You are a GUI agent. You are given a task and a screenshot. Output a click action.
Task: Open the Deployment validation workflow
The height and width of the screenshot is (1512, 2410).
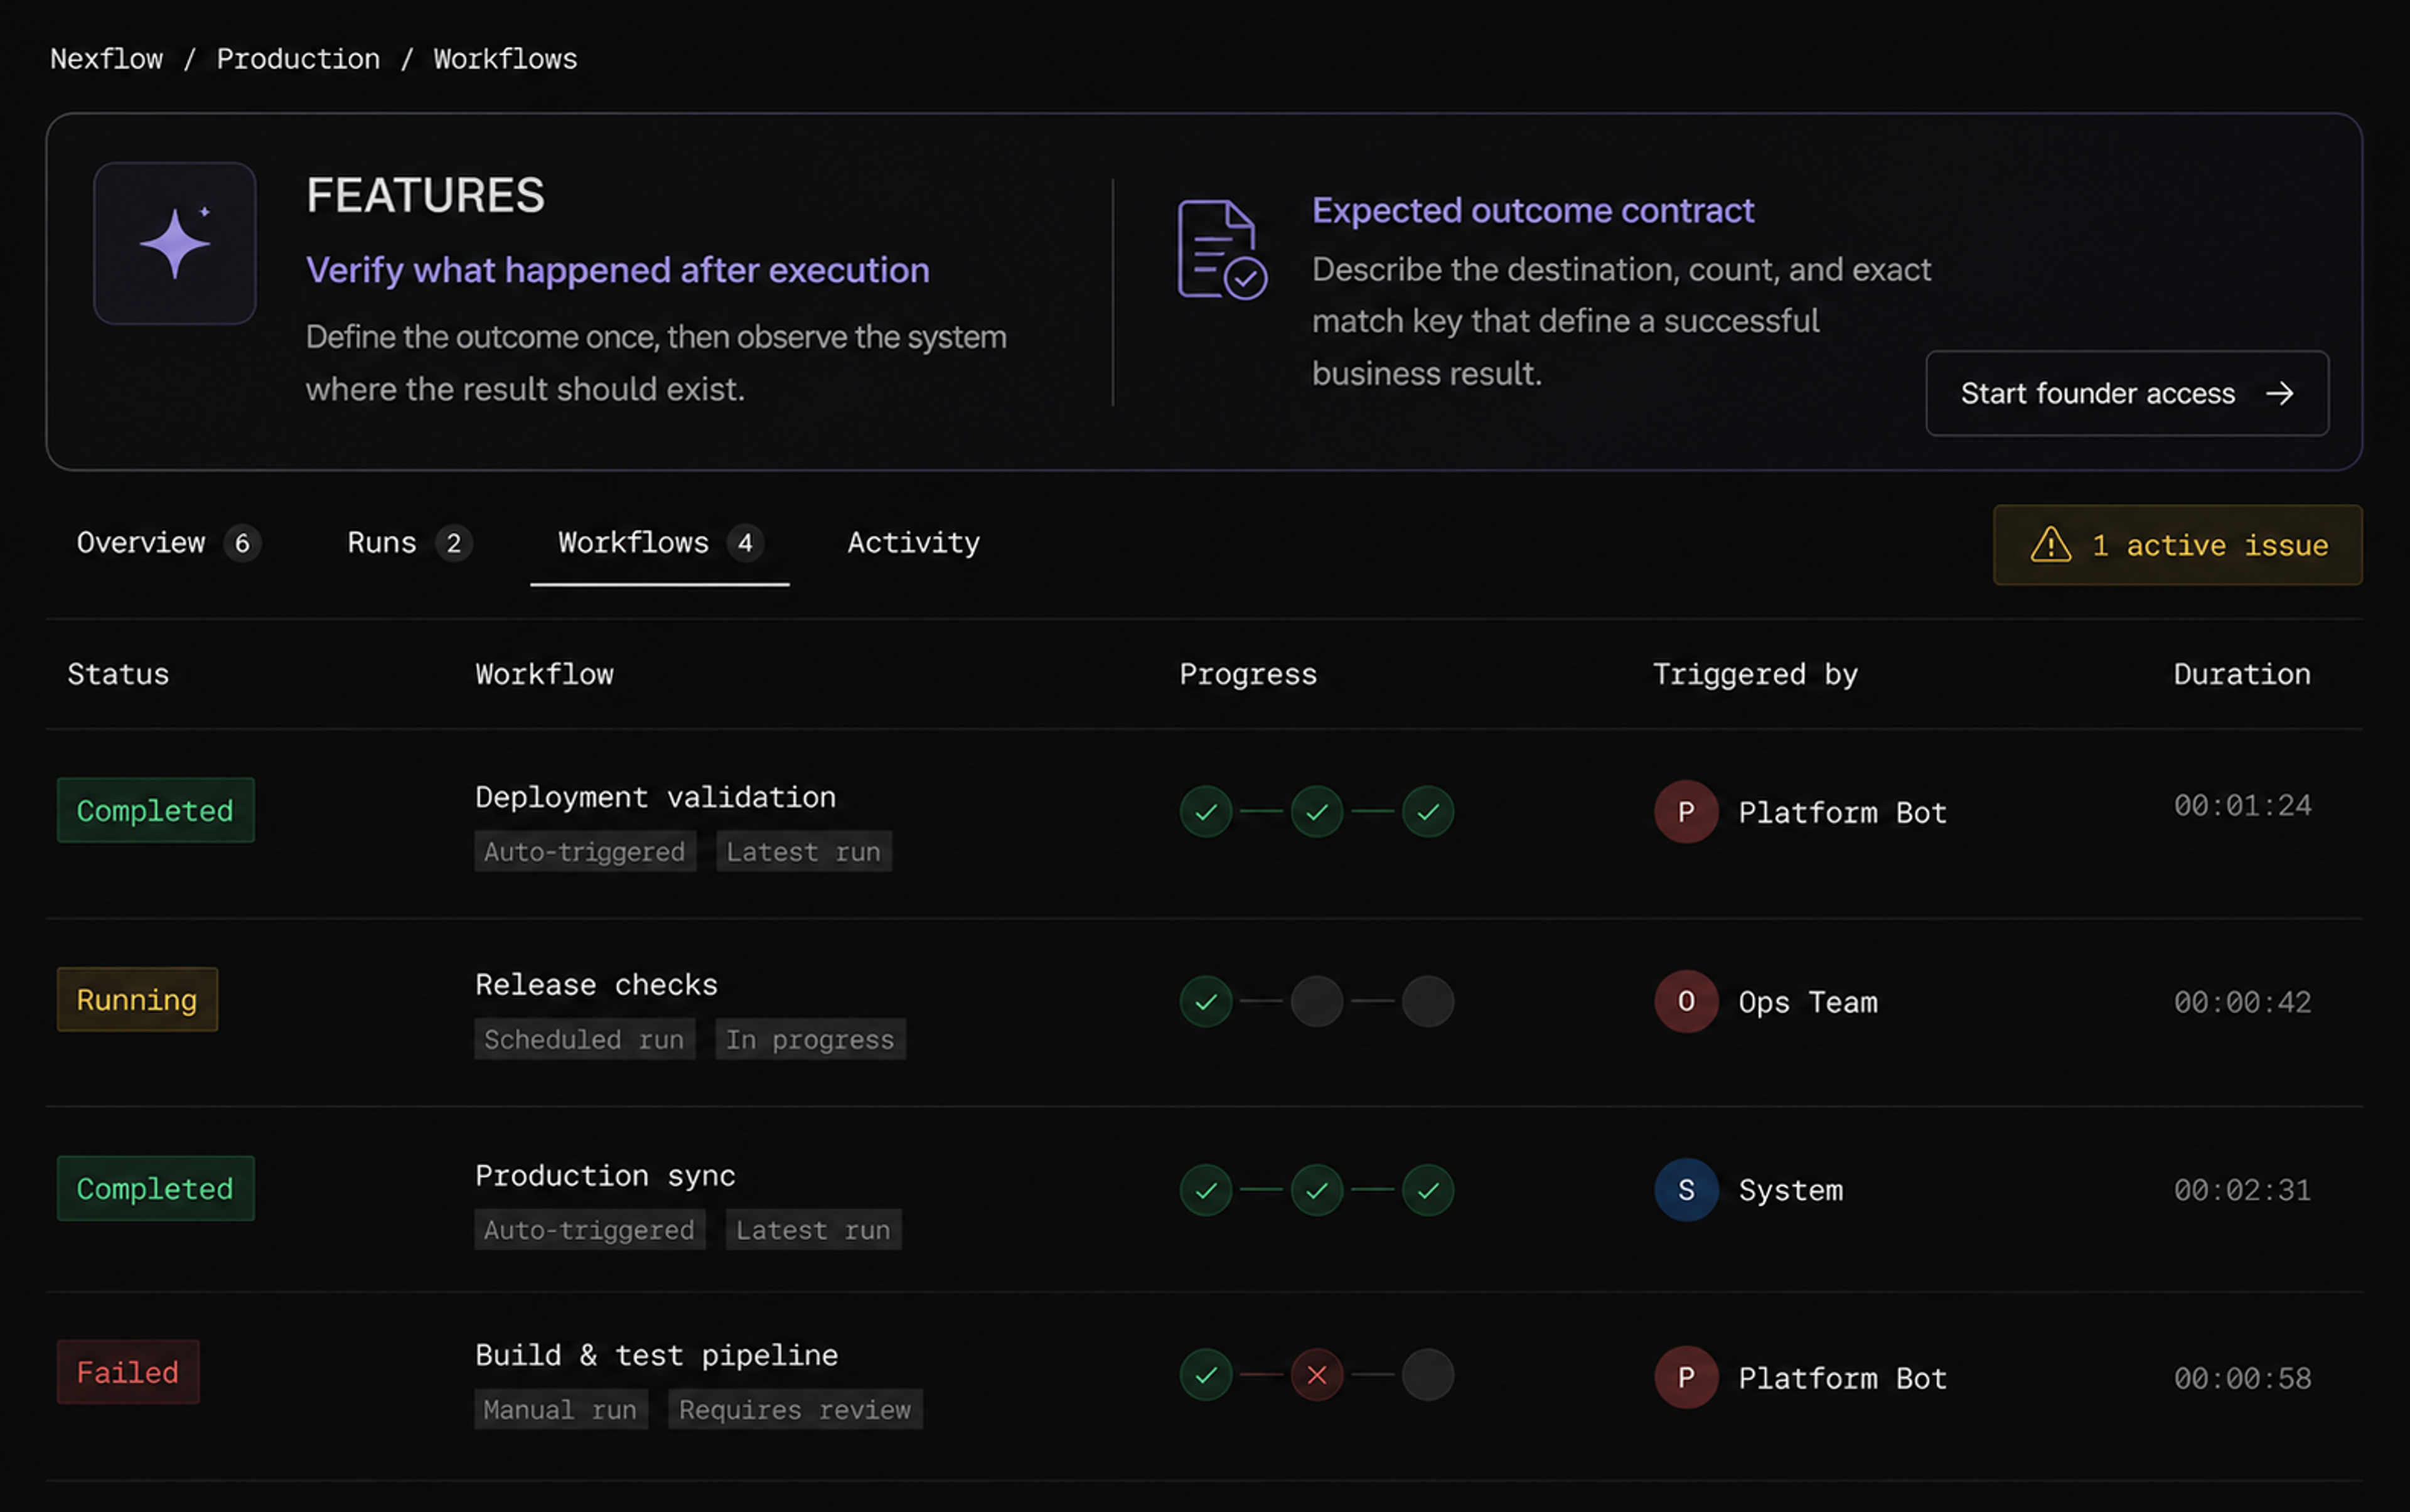pos(655,797)
